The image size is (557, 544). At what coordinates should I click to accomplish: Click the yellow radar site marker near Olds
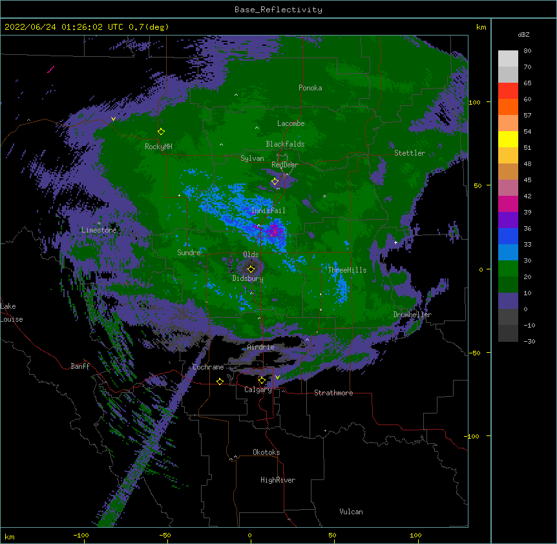tap(251, 269)
